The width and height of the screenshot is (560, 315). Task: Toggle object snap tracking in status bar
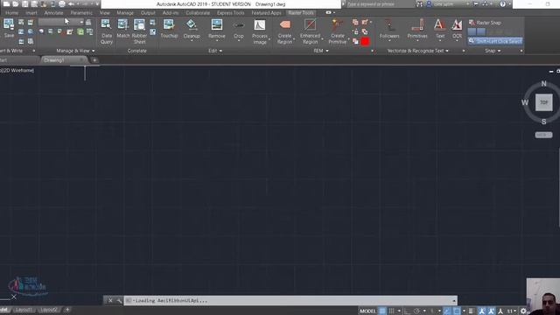pos(447,311)
